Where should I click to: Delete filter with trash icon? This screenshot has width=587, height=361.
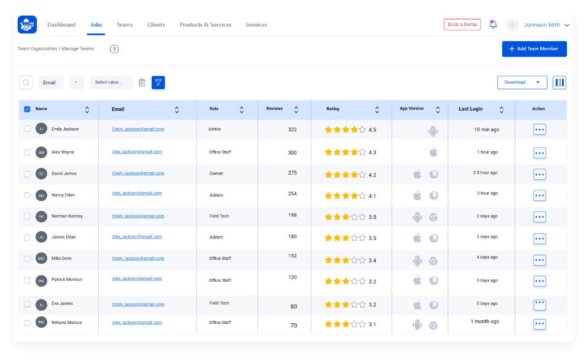pyautogui.click(x=142, y=83)
